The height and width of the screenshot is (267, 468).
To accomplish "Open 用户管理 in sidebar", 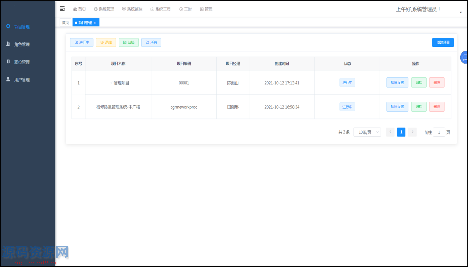I will pos(22,80).
